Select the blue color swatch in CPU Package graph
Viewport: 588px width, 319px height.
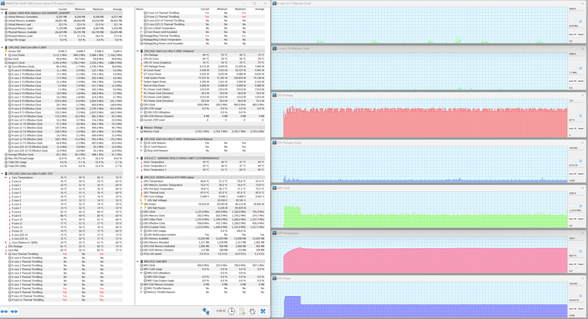pyautogui.click(x=581, y=115)
